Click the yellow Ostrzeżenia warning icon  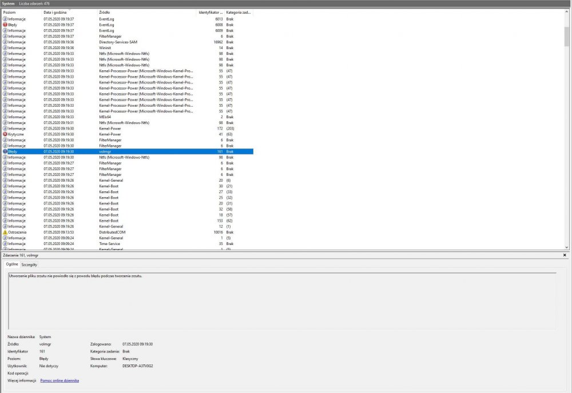[x=5, y=232]
